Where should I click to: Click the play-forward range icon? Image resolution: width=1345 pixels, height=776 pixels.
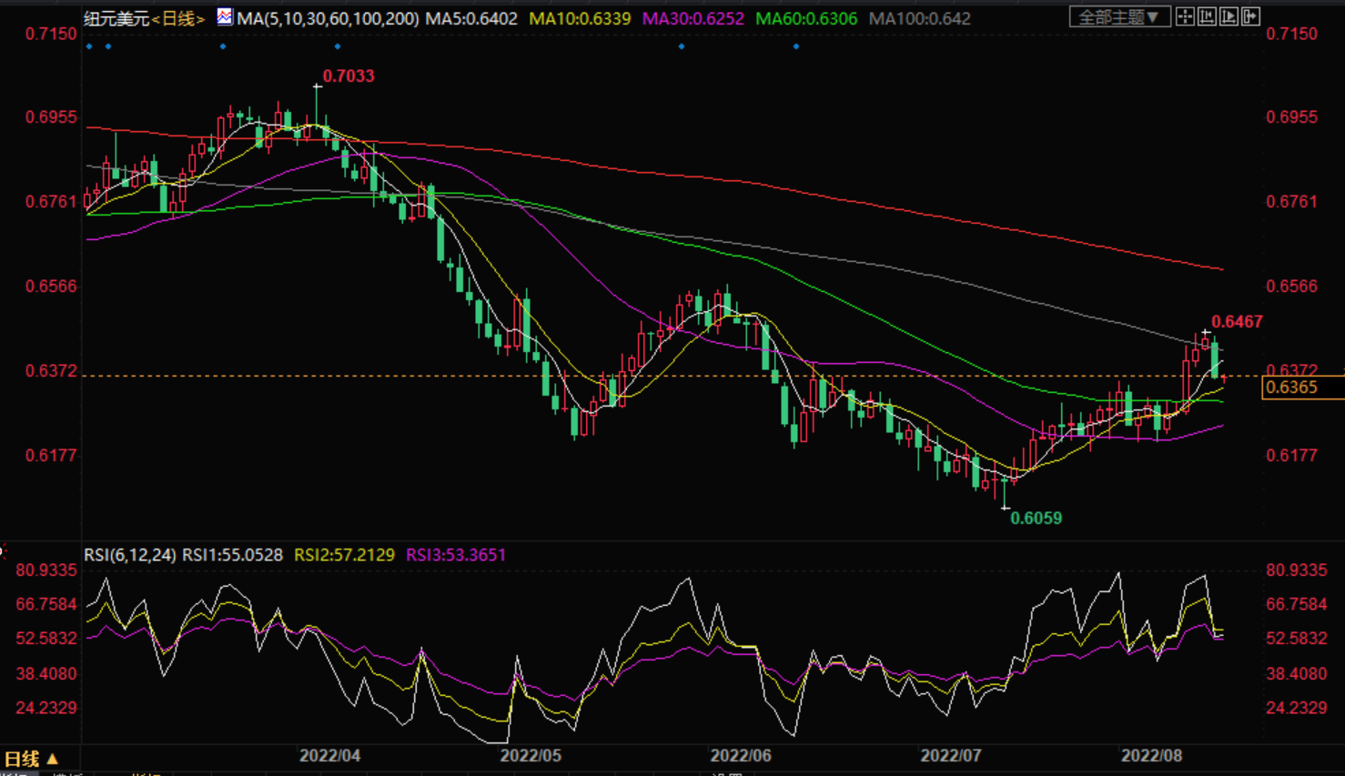pos(1229,16)
